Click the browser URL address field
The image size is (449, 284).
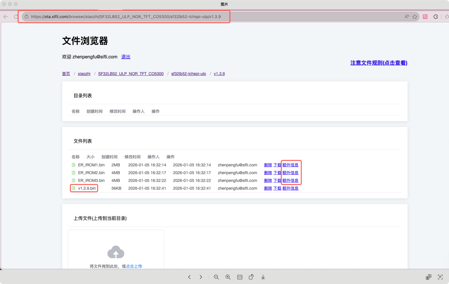(x=126, y=17)
